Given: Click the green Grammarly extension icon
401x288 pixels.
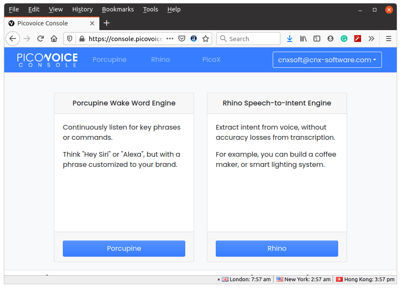Looking at the screenshot, I should point(344,39).
